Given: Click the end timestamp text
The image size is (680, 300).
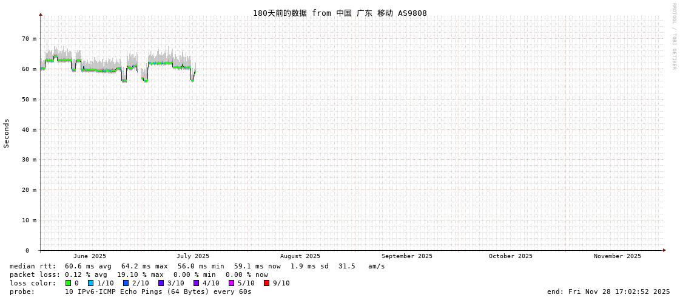Looking at the screenshot, I should pos(608,291).
